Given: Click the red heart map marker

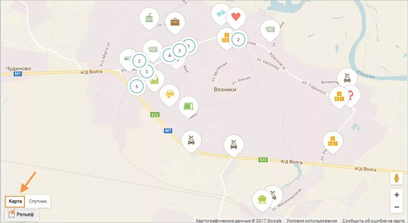Looking at the screenshot, I should [x=236, y=17].
